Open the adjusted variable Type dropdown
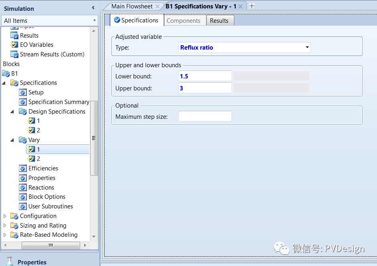377x266 pixels. (x=307, y=47)
